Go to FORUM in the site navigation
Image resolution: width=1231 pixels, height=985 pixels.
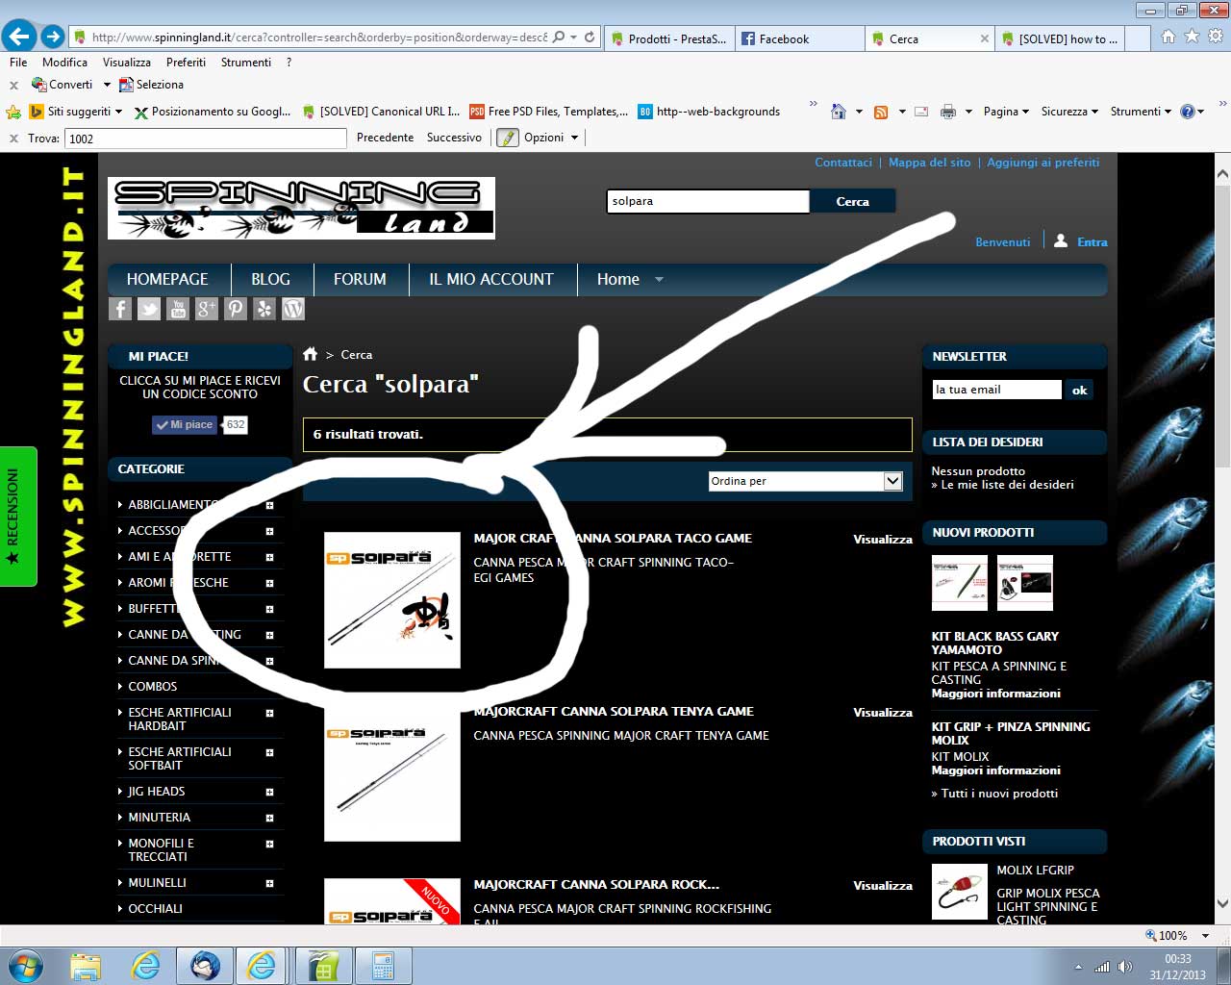coord(360,279)
